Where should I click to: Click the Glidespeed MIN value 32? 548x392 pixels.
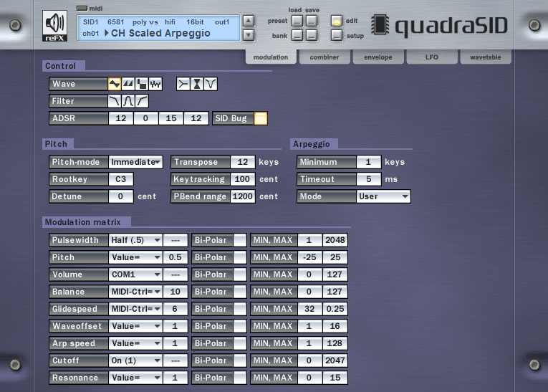click(309, 309)
